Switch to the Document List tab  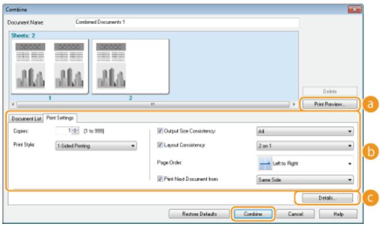(26, 119)
